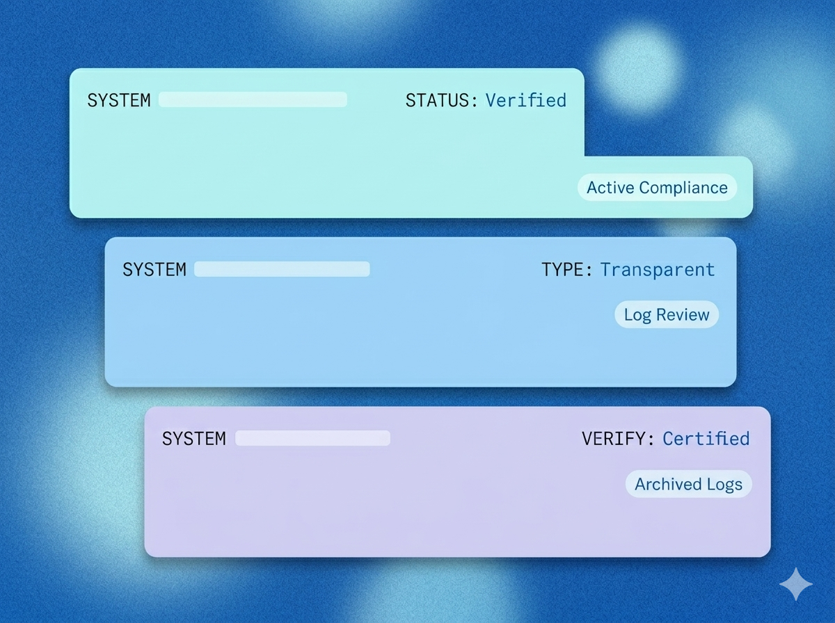Viewport: 835px width, 623px height.
Task: Click the Verified status value
Action: (526, 100)
